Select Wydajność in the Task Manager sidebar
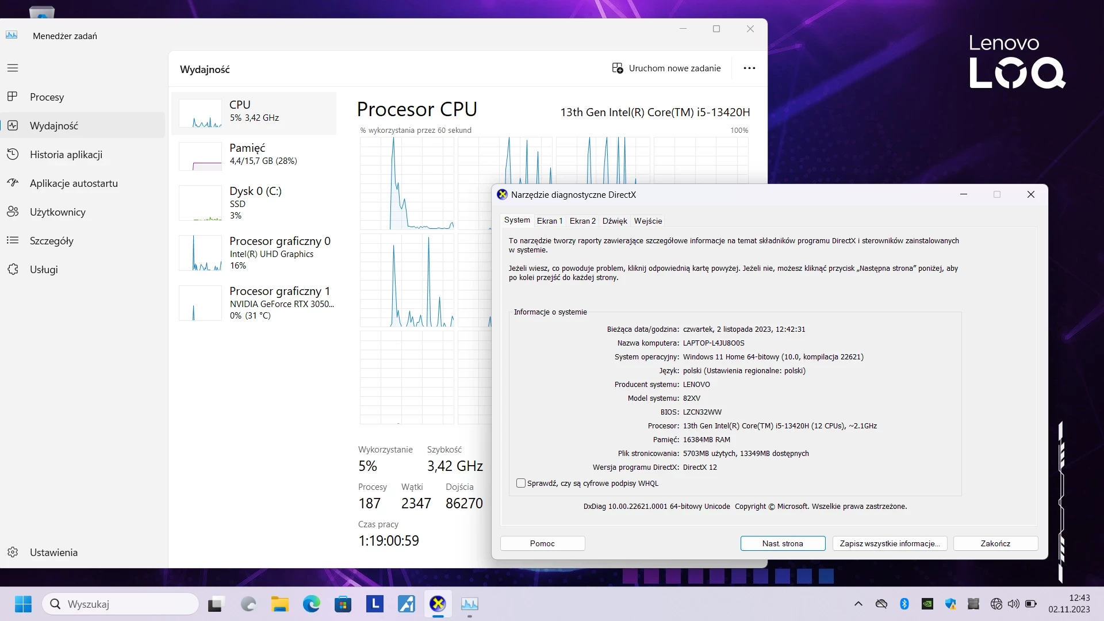The width and height of the screenshot is (1104, 621). (82, 125)
